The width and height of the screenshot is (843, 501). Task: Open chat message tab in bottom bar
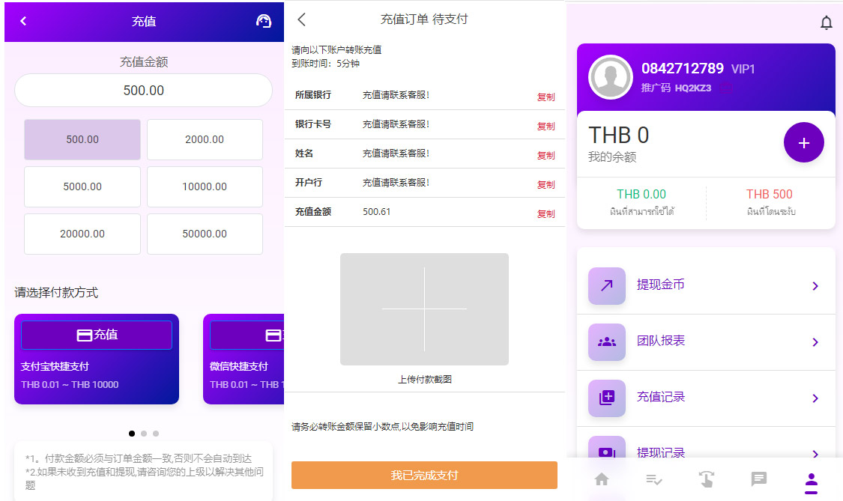(758, 479)
